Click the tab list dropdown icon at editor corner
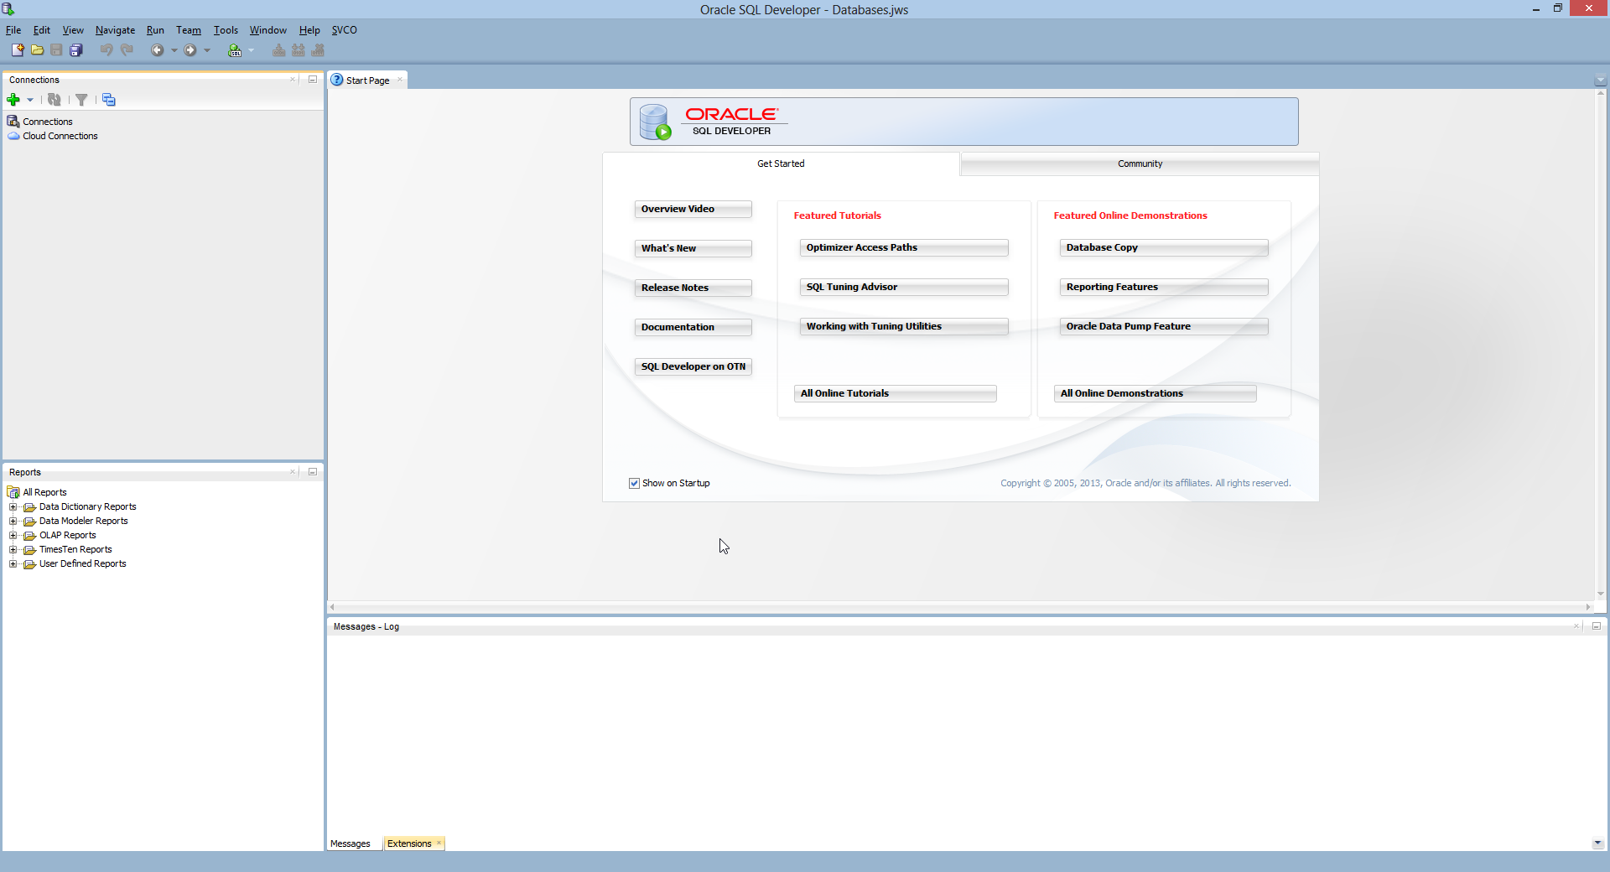 click(x=1600, y=80)
